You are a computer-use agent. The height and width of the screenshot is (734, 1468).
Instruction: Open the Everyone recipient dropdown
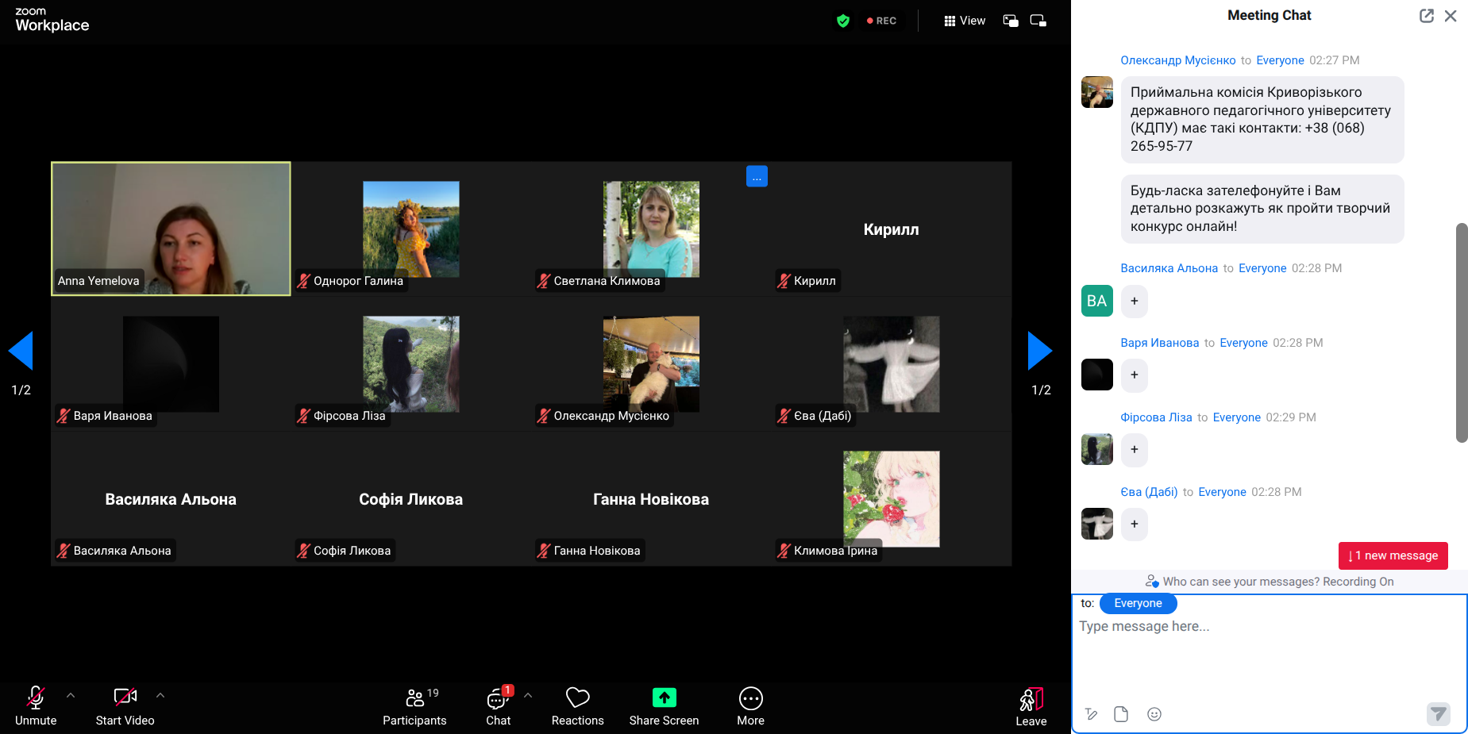(1138, 603)
